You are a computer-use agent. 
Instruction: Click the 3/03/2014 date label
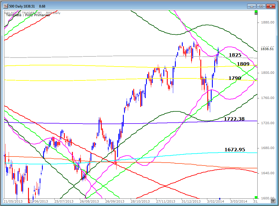(239, 201)
